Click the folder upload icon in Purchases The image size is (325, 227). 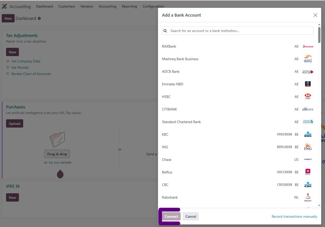57,139
